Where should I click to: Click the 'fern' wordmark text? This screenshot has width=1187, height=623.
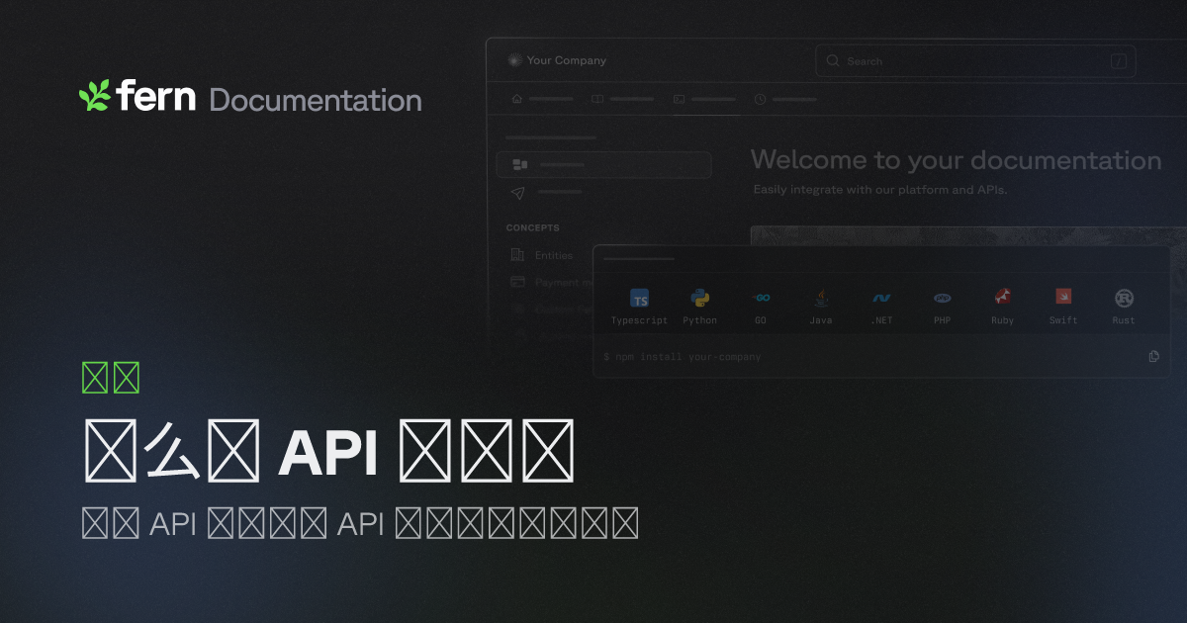click(x=157, y=96)
